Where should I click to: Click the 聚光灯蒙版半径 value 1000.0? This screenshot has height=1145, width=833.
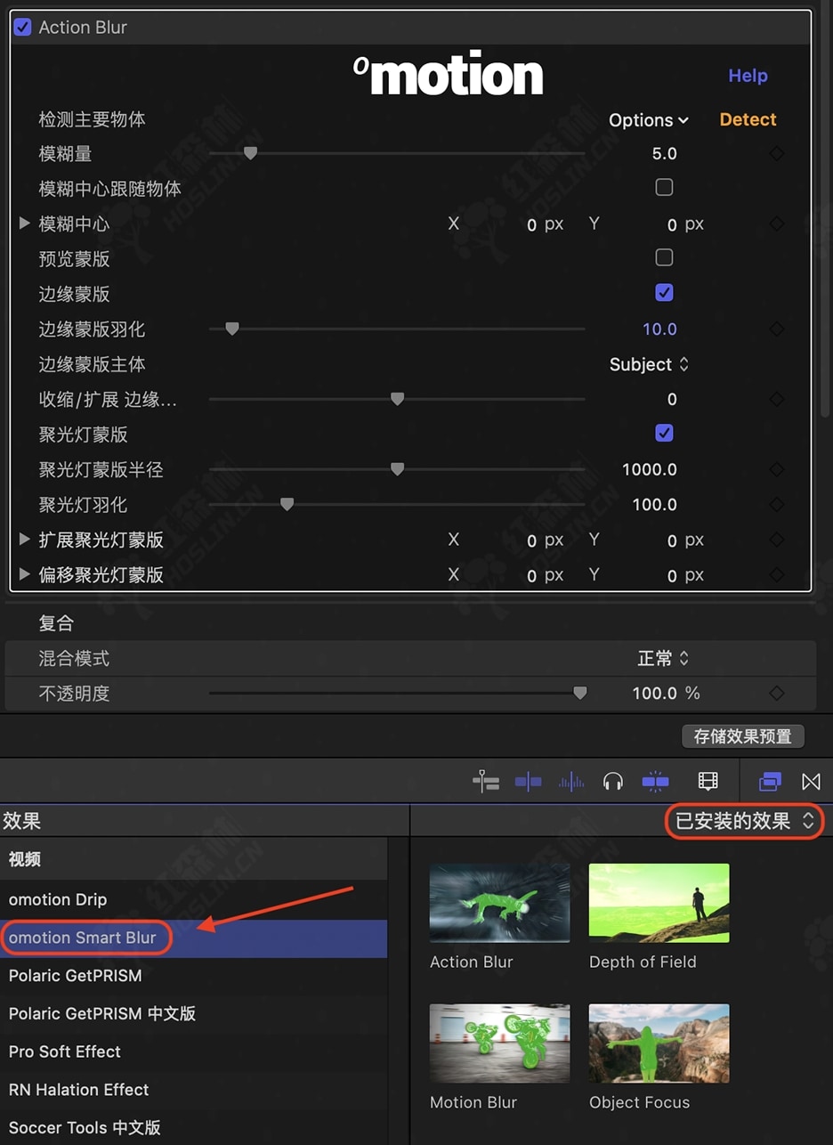[x=650, y=470]
